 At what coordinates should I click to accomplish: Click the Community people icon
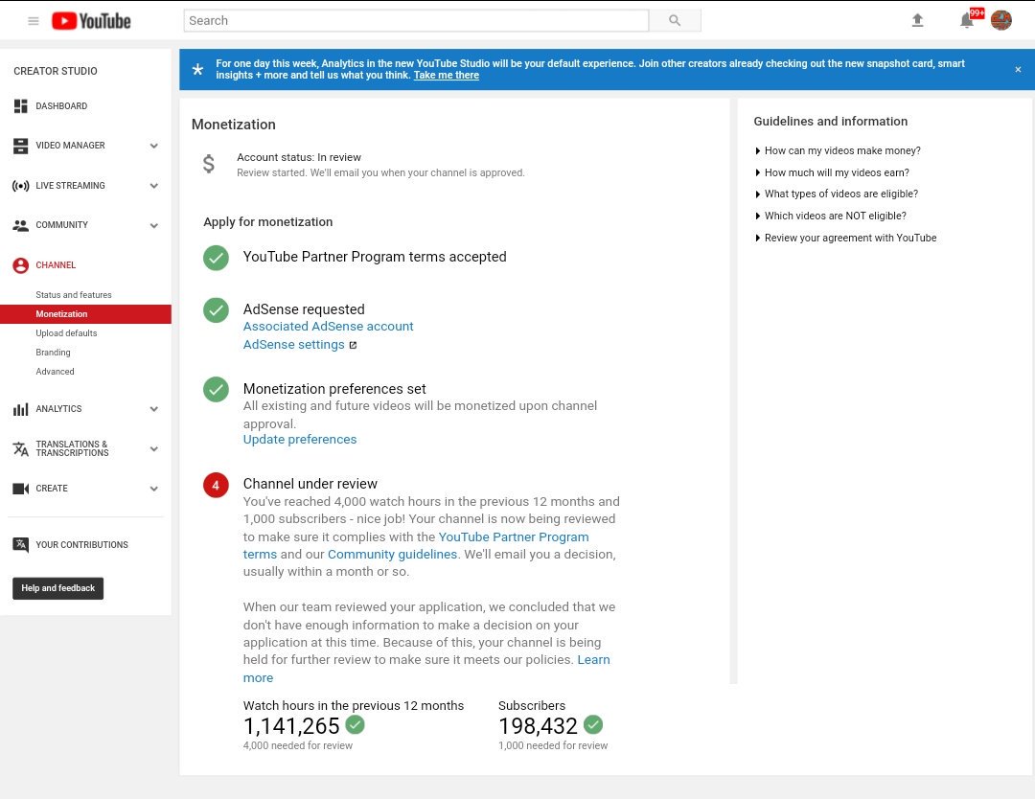click(x=20, y=226)
